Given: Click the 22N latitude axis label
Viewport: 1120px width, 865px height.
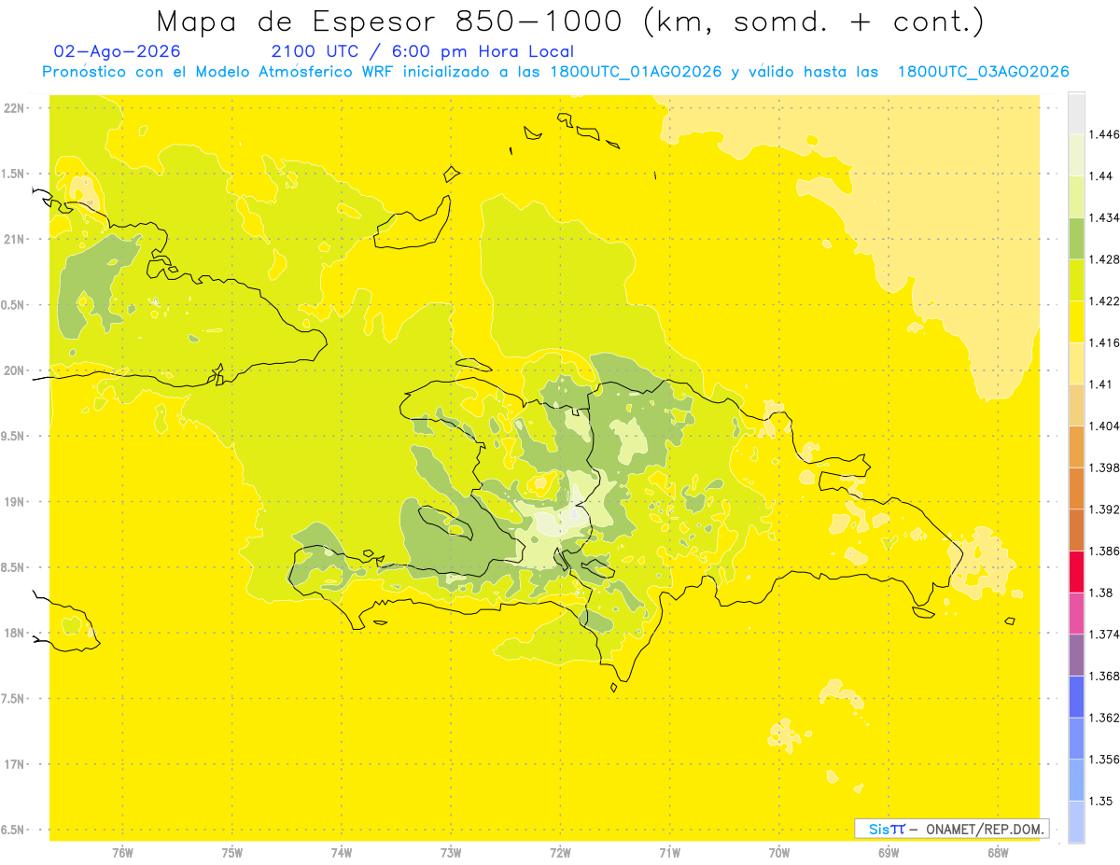Looking at the screenshot, I should [x=15, y=108].
